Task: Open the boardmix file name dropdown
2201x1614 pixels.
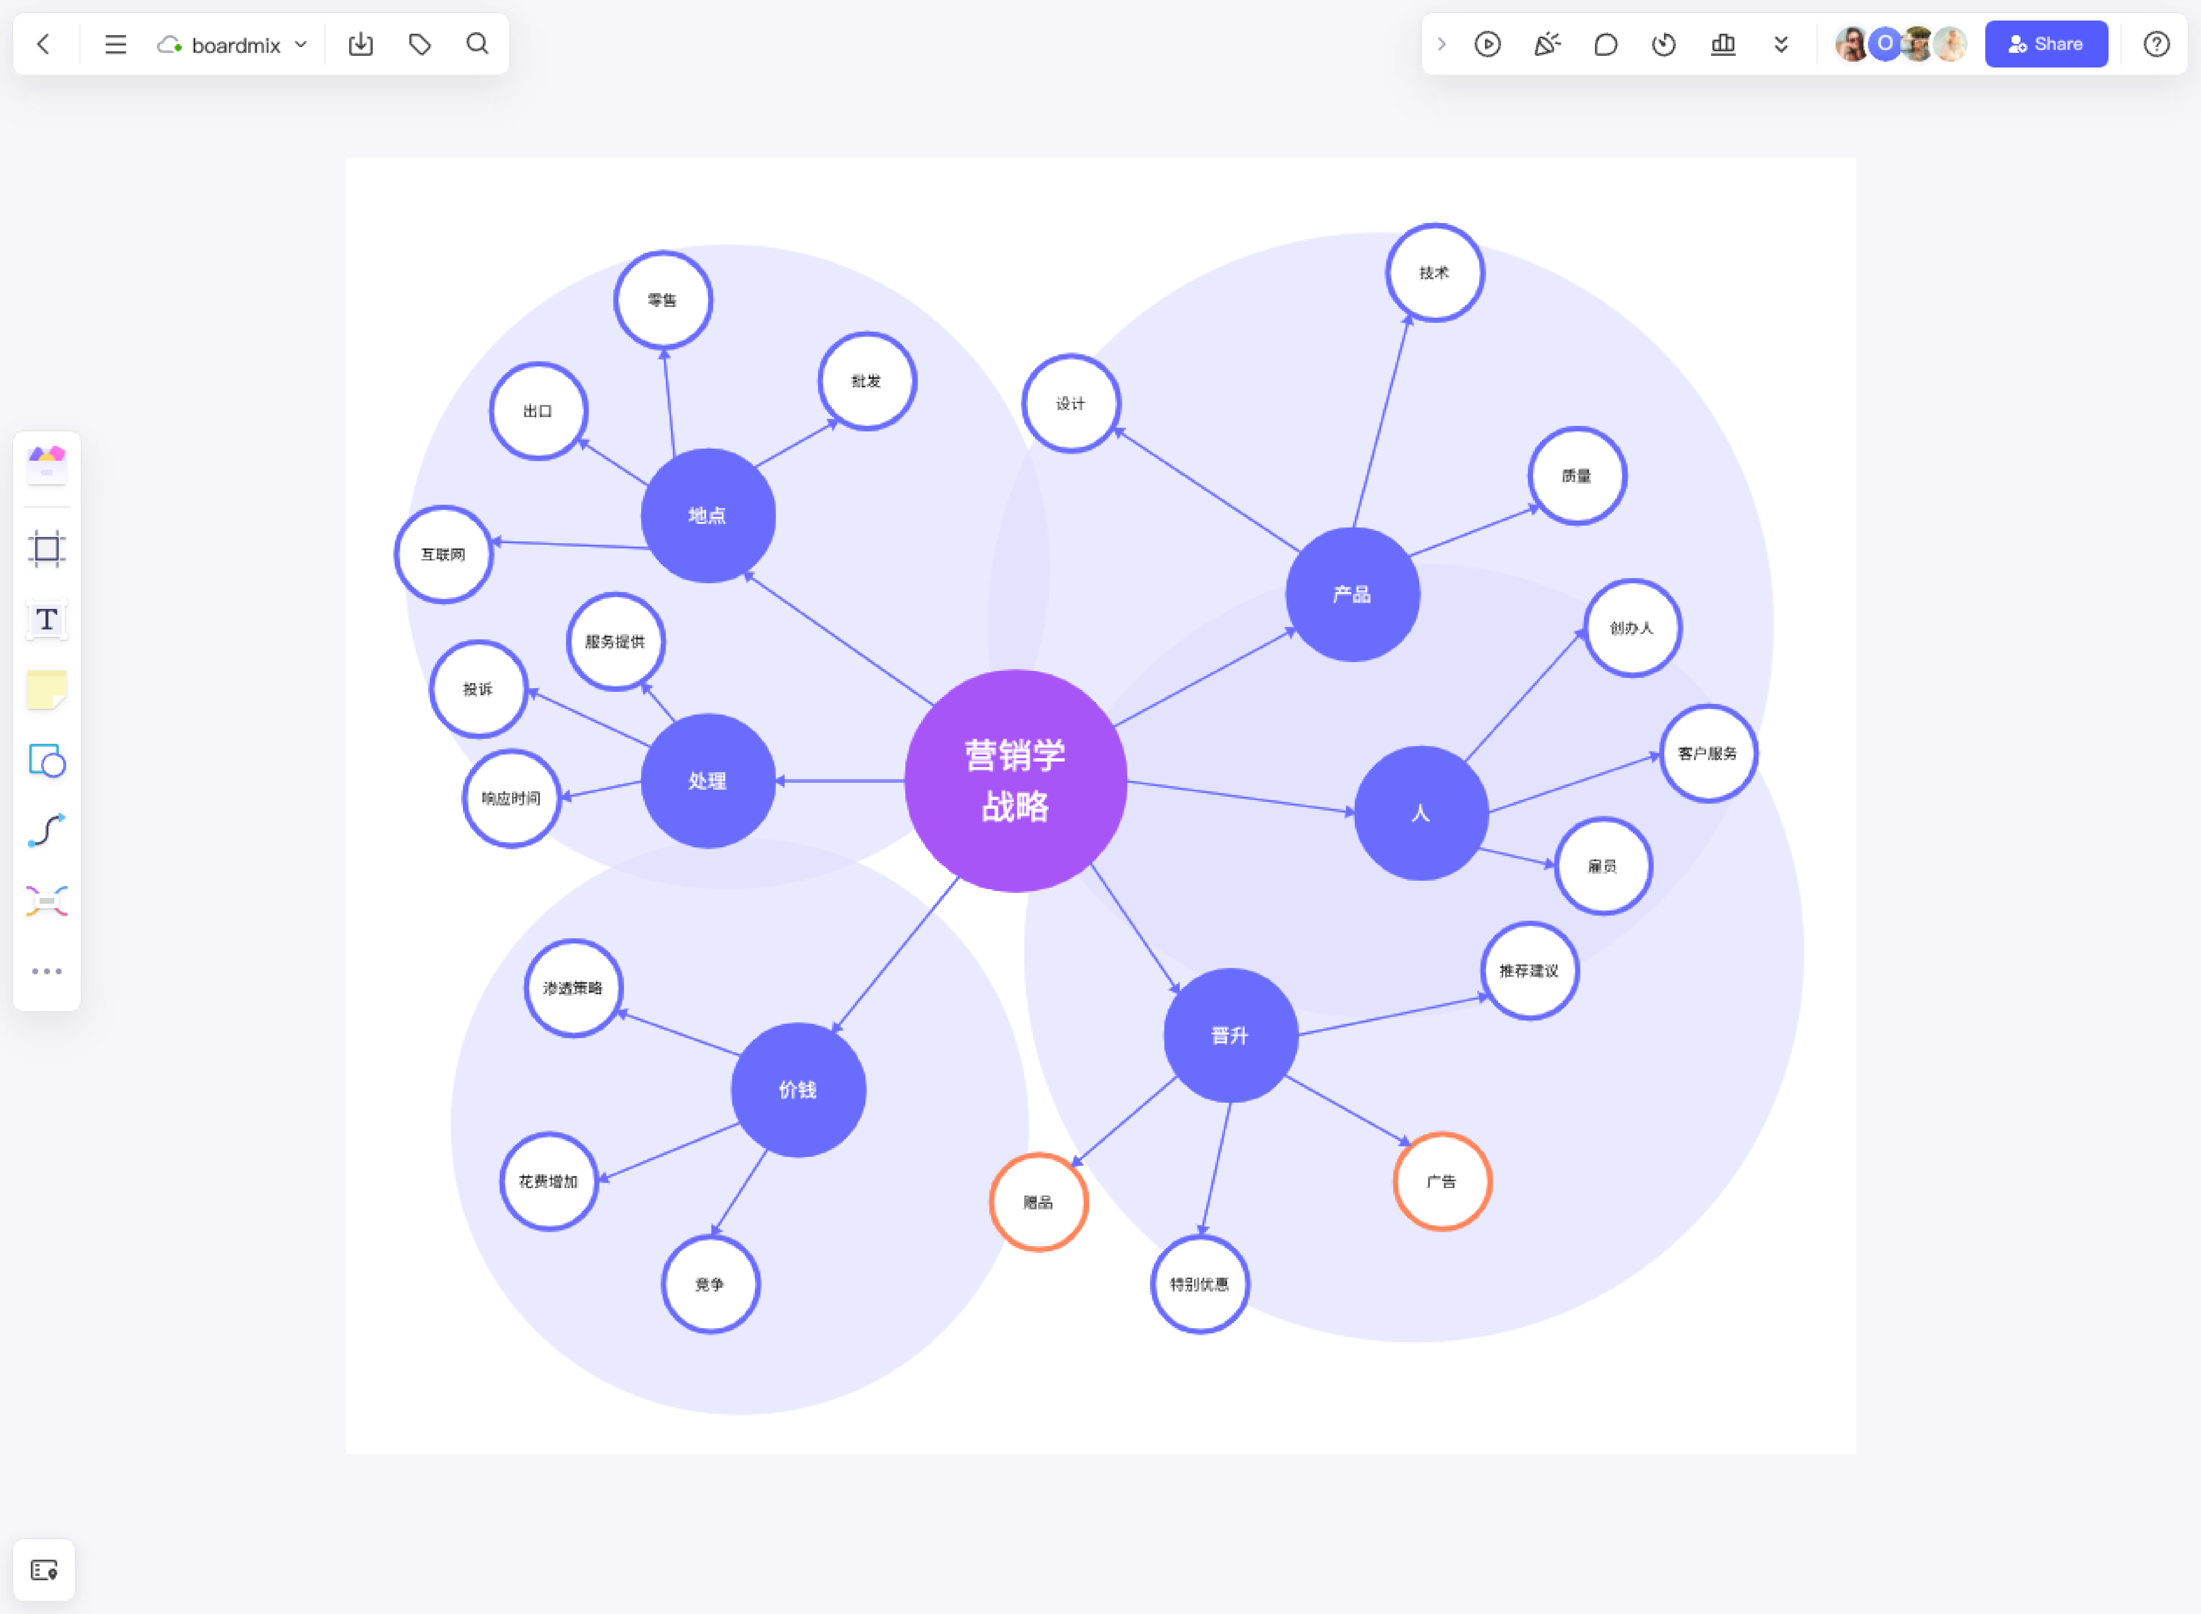Action: coord(233,45)
